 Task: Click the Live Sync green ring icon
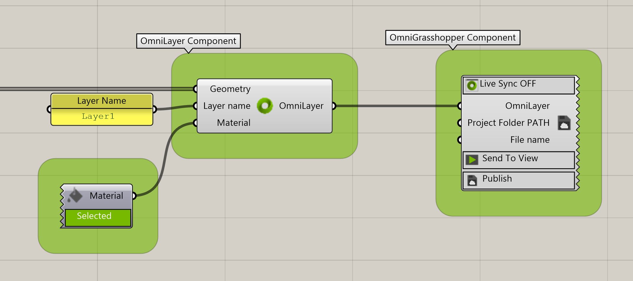472,85
